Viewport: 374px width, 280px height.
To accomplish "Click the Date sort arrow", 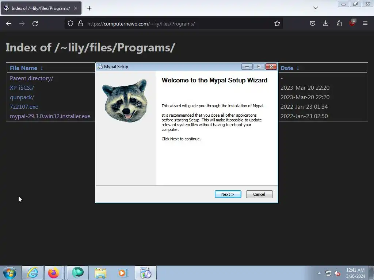I will [x=298, y=68].
